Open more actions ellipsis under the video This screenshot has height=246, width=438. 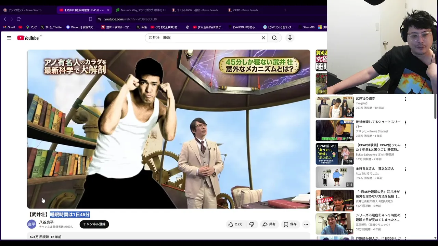(x=306, y=224)
